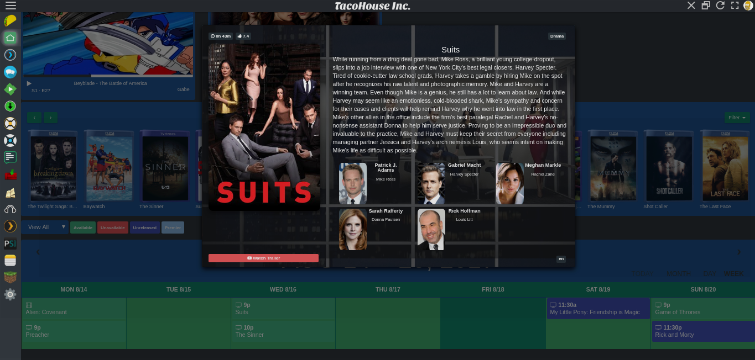The image size is (755, 360).
Task: Toggle the Unreleased filter
Action: tap(145, 227)
